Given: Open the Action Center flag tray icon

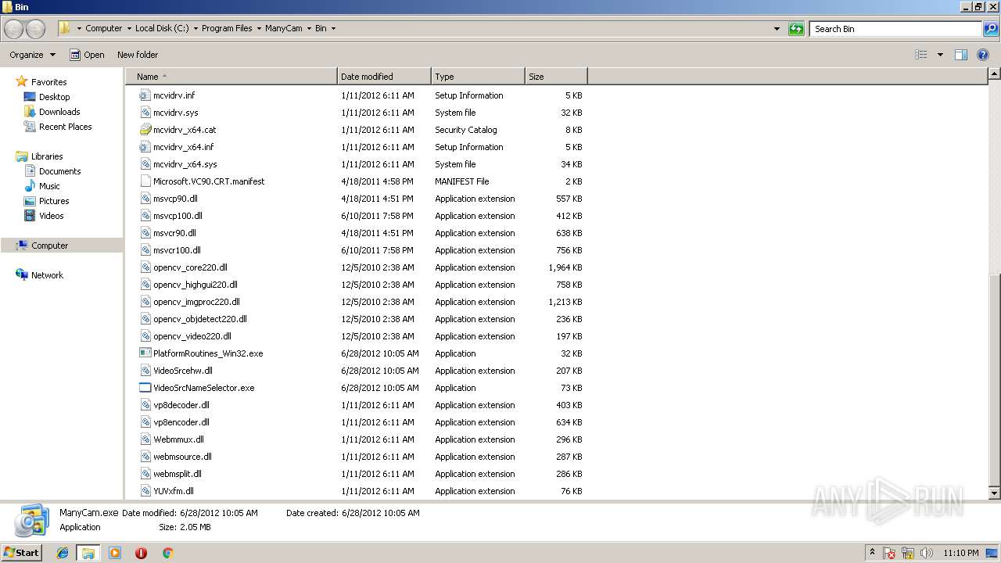Looking at the screenshot, I should coord(890,553).
